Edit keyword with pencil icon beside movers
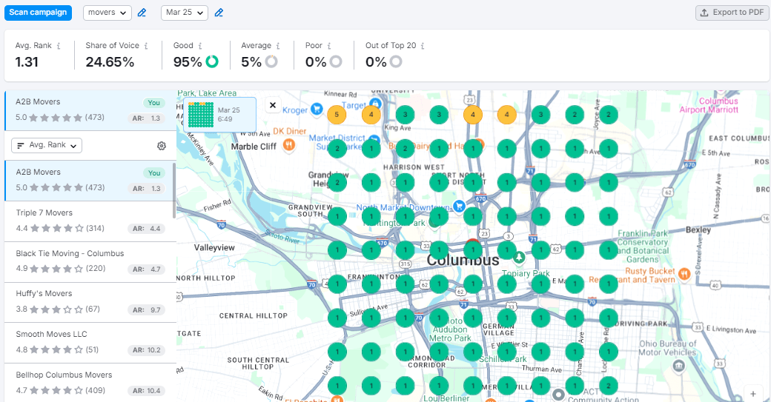The image size is (771, 402). click(x=142, y=13)
